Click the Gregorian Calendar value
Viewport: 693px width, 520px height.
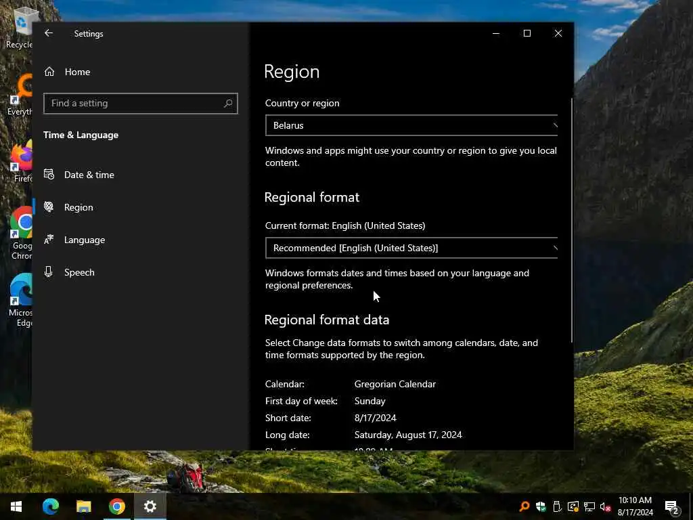click(x=395, y=385)
